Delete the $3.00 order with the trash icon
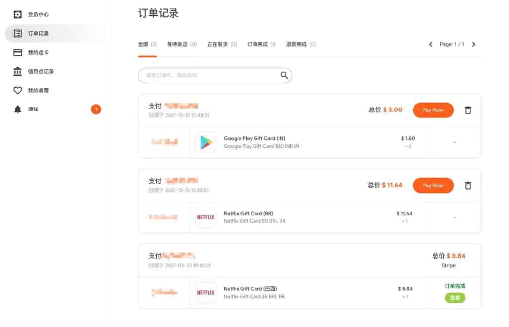Viewport: 509px width, 327px height. point(468,110)
